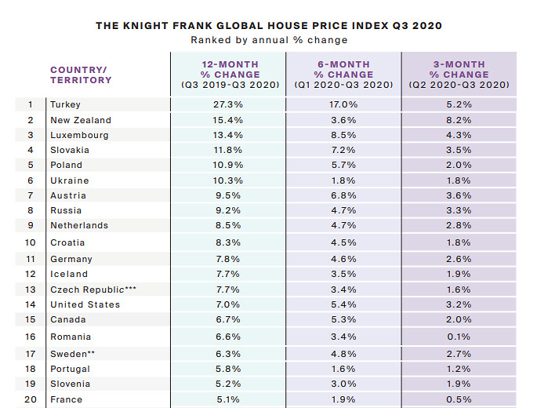
Task: Click the 'Ranked by annual % change' subtitle
Action: click(x=269, y=40)
